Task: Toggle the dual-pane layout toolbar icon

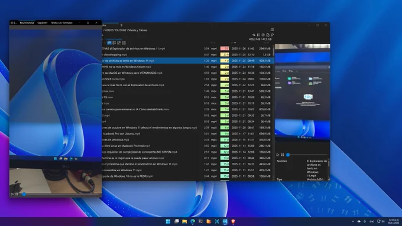Action: pos(258,35)
